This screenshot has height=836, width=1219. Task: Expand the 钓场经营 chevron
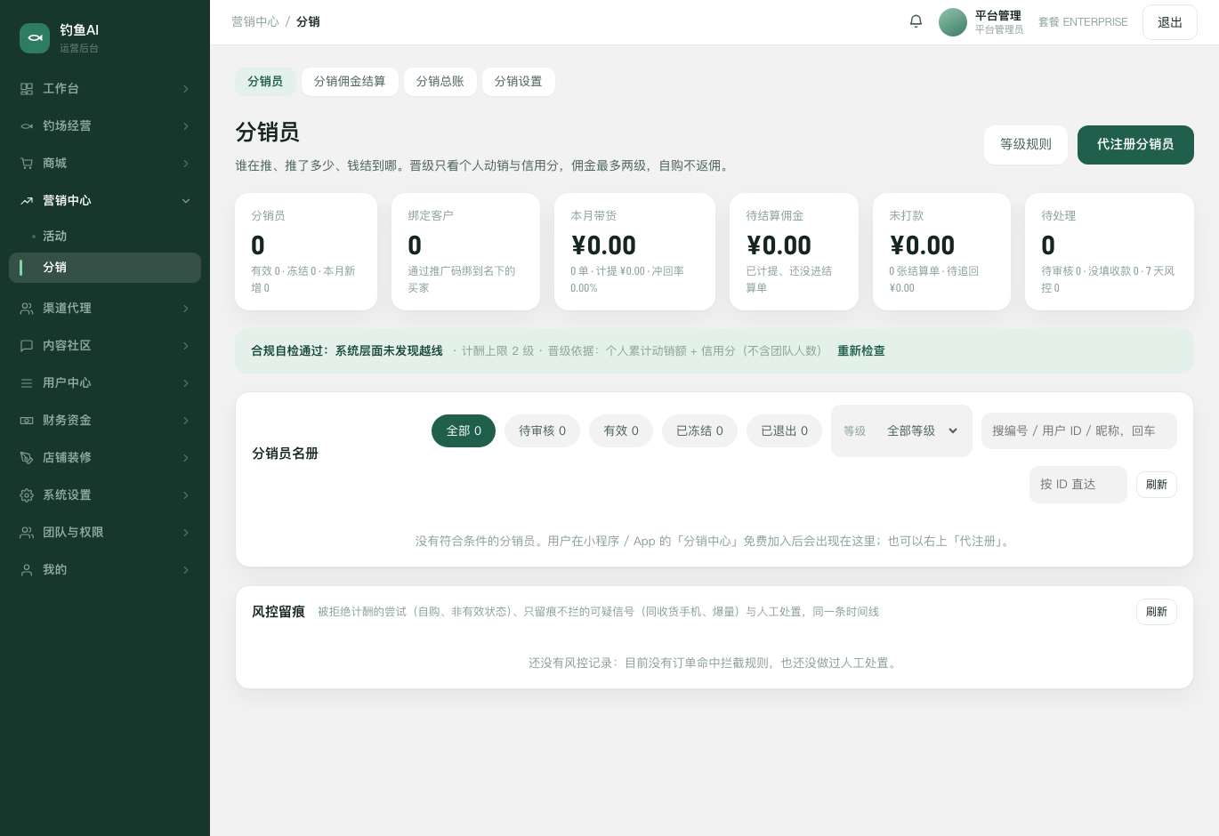click(x=186, y=126)
